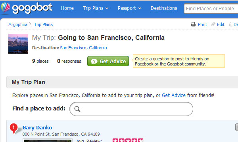
Task: Click the printer icon
Action: coord(193,24)
